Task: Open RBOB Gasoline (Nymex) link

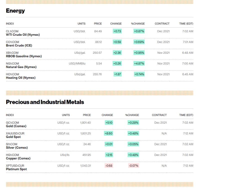Action: click(24, 56)
